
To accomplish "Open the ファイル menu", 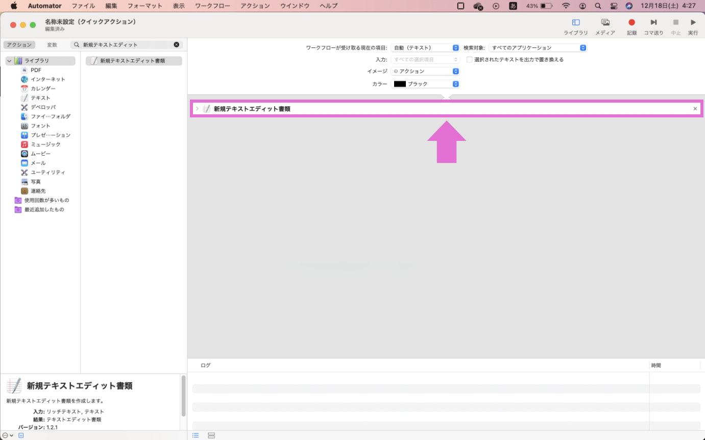I will (83, 6).
